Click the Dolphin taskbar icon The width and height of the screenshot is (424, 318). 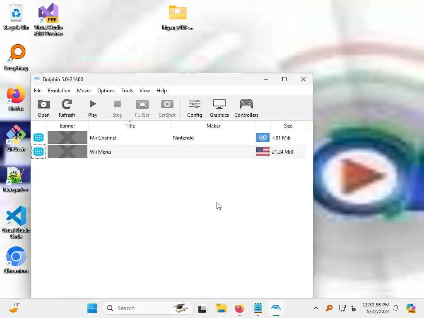(x=276, y=308)
